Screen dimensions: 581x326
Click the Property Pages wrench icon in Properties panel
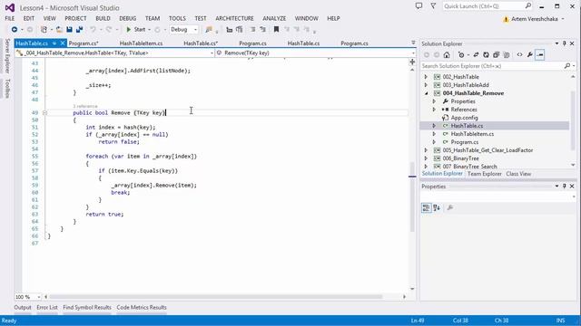pos(450,207)
